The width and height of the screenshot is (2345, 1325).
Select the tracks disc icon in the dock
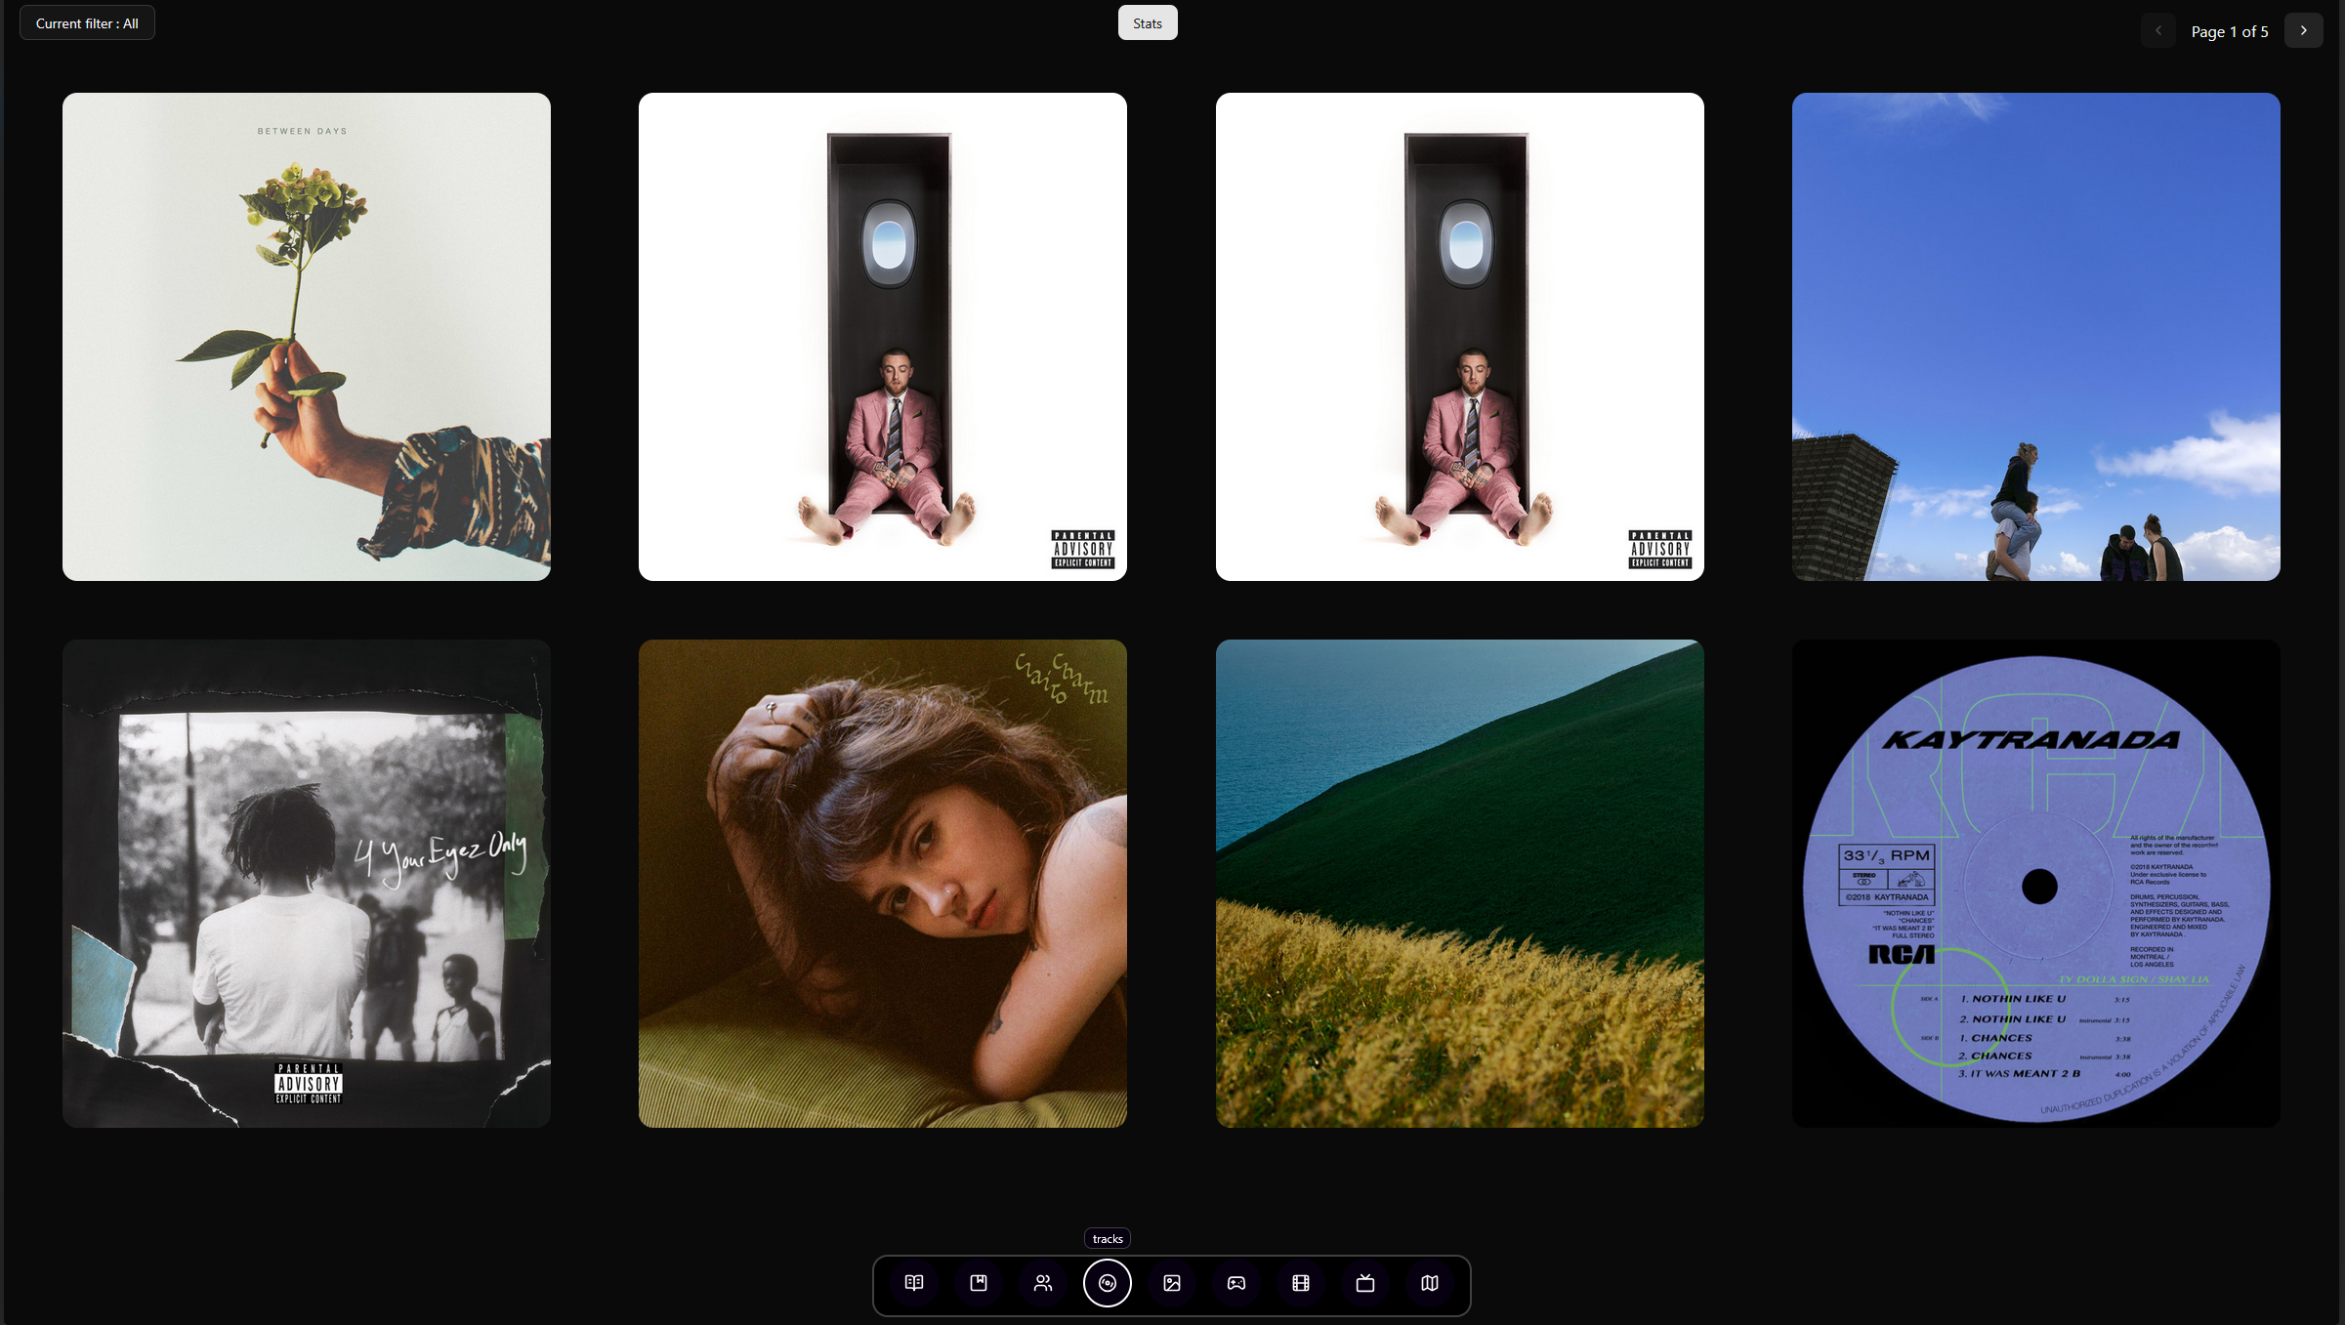[x=1108, y=1283]
